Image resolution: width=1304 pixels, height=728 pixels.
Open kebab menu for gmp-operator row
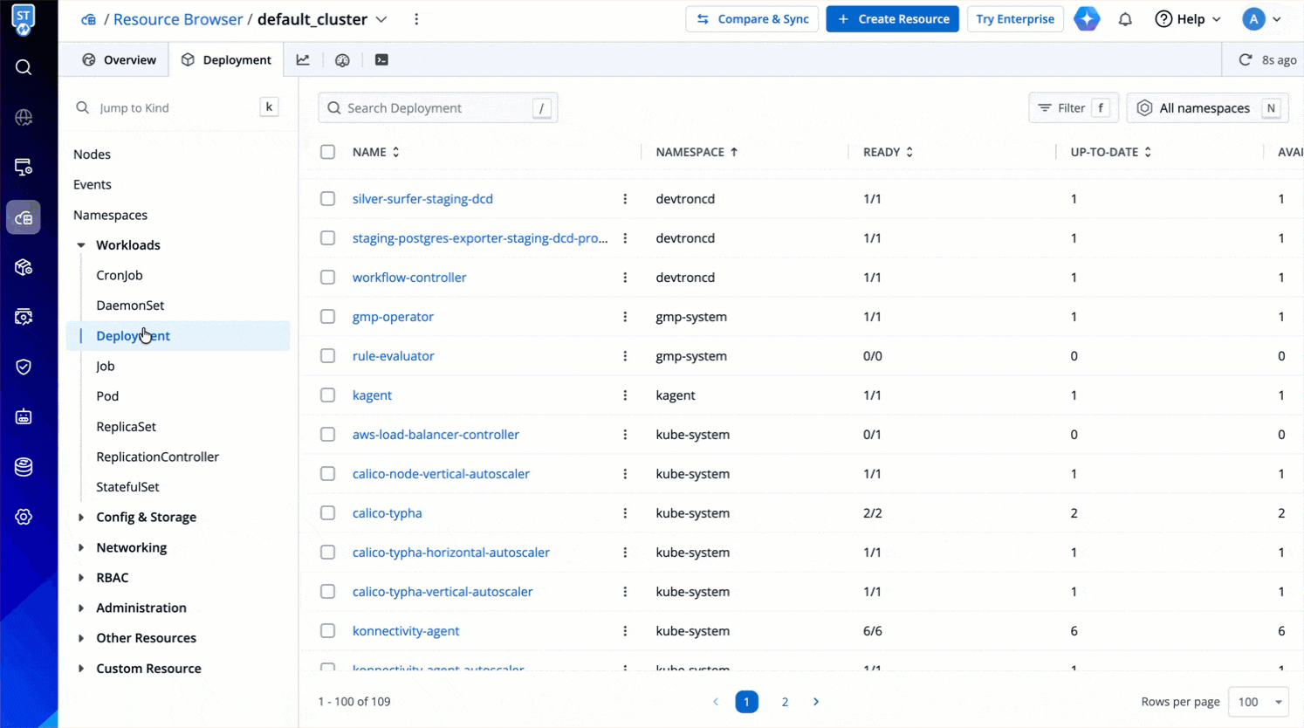(x=625, y=317)
